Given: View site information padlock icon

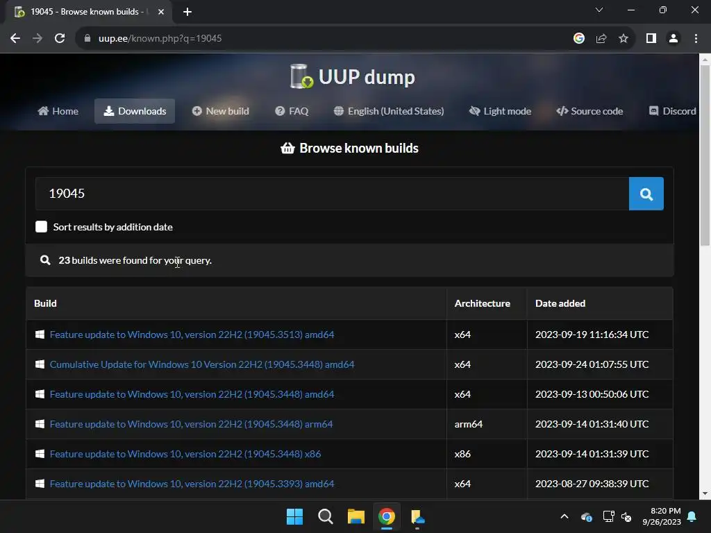Looking at the screenshot, I should click(87, 39).
